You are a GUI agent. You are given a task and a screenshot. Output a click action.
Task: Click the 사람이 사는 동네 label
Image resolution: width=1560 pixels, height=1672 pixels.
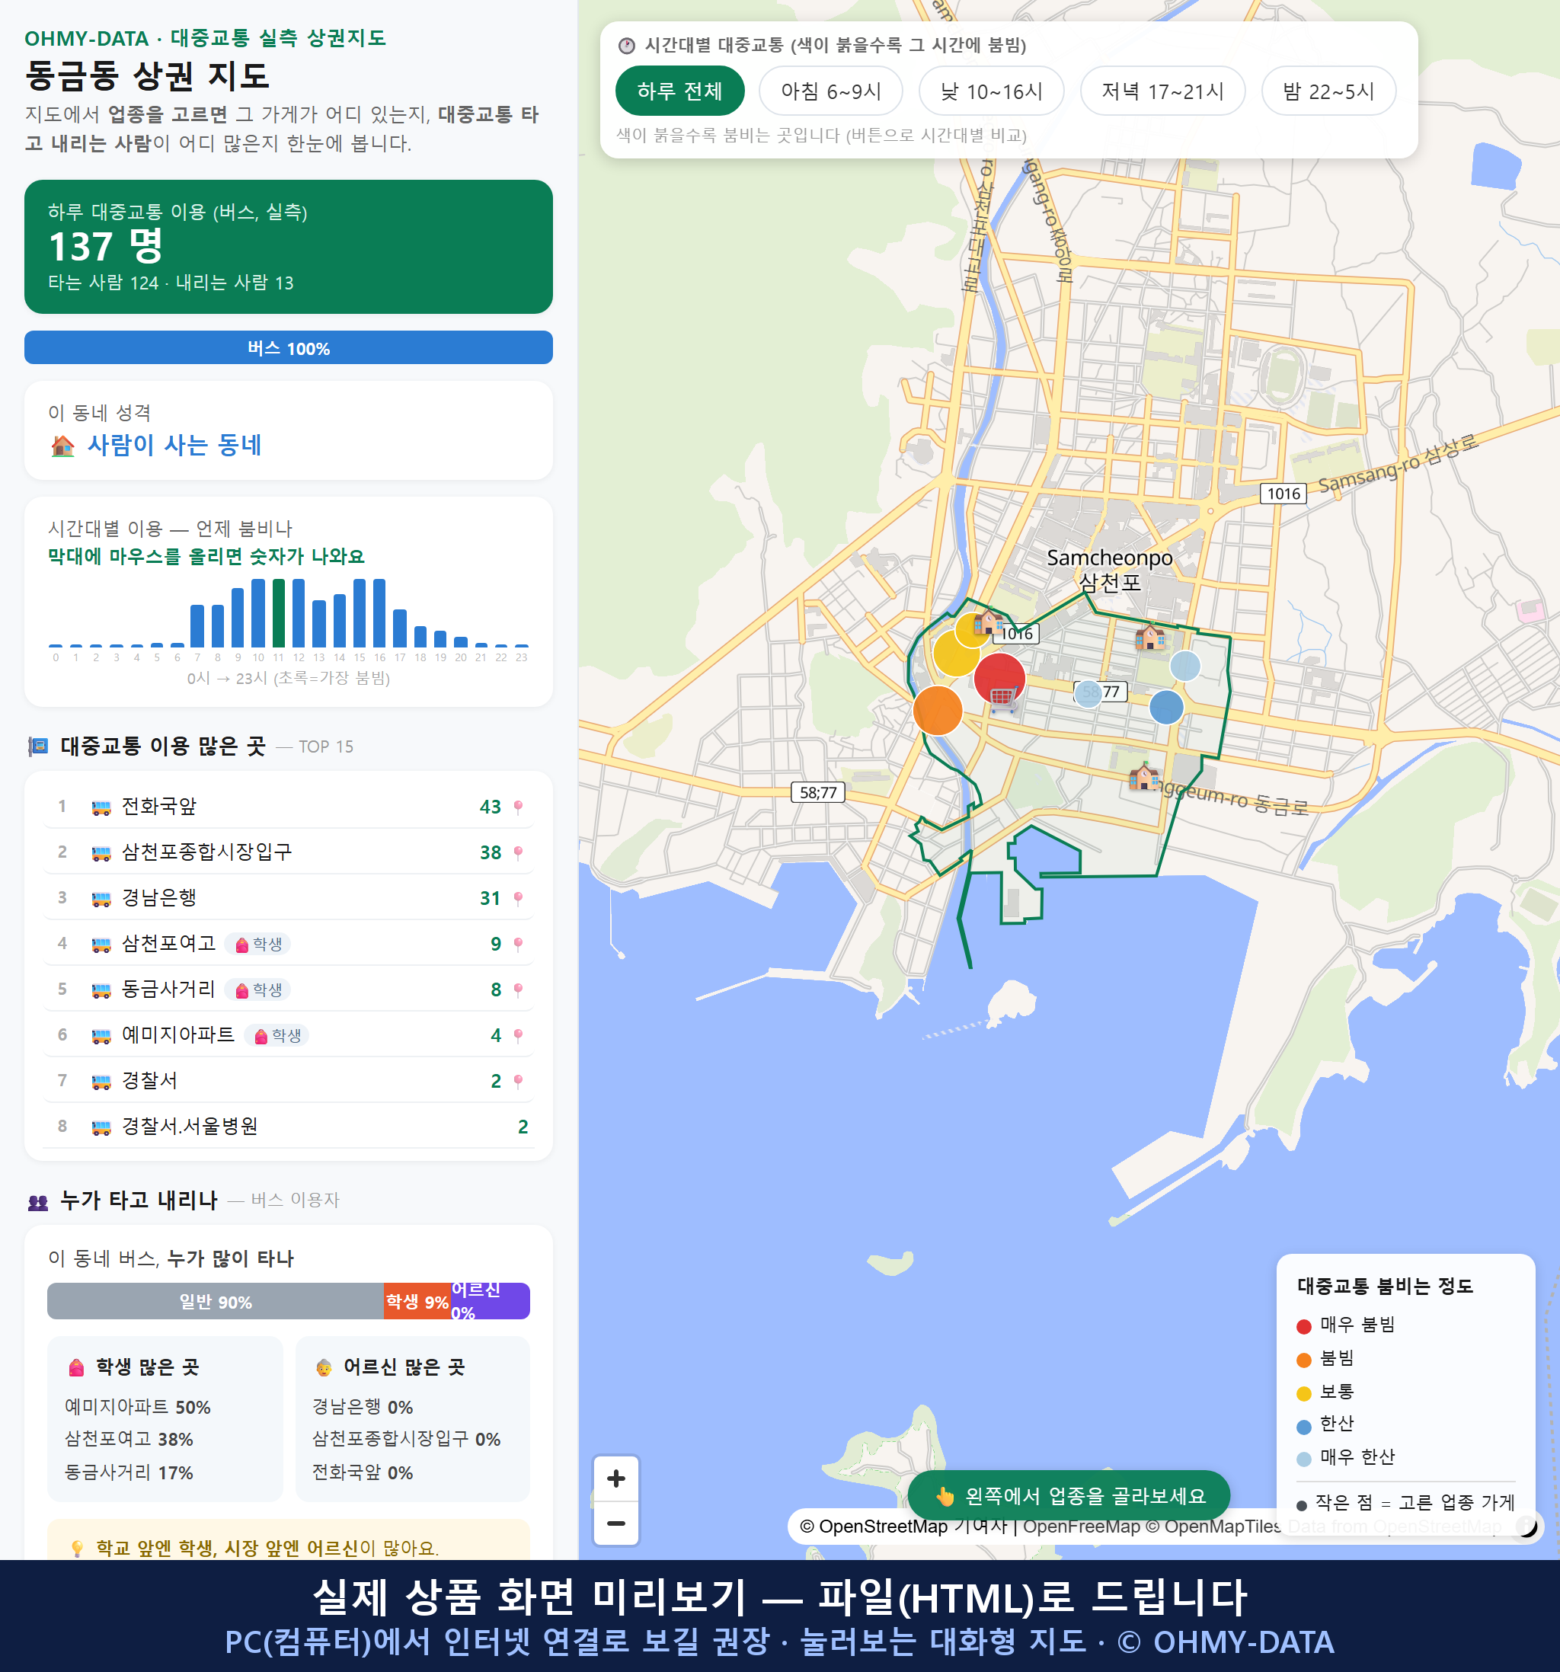coord(175,445)
